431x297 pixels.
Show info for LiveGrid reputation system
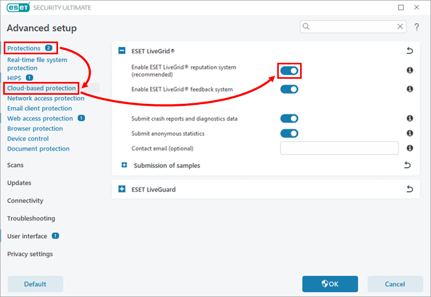(x=410, y=70)
